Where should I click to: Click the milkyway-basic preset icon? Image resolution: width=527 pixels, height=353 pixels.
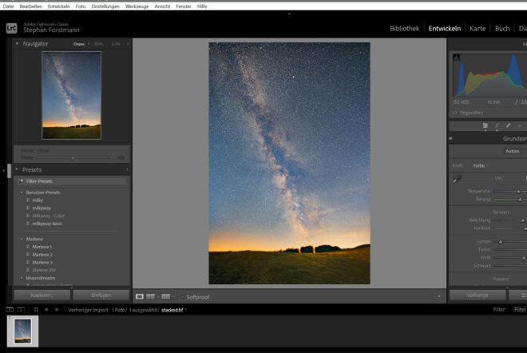coord(28,224)
